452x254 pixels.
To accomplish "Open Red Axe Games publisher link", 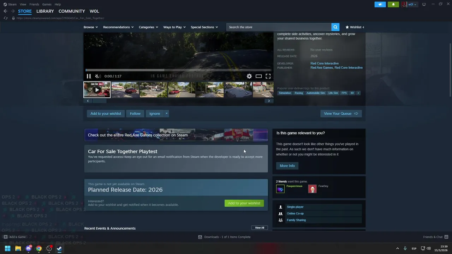I will point(322,68).
